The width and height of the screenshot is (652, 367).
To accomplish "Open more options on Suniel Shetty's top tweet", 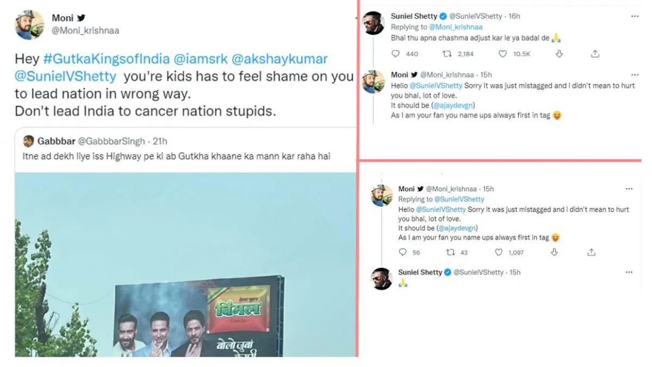I will pos(635,17).
